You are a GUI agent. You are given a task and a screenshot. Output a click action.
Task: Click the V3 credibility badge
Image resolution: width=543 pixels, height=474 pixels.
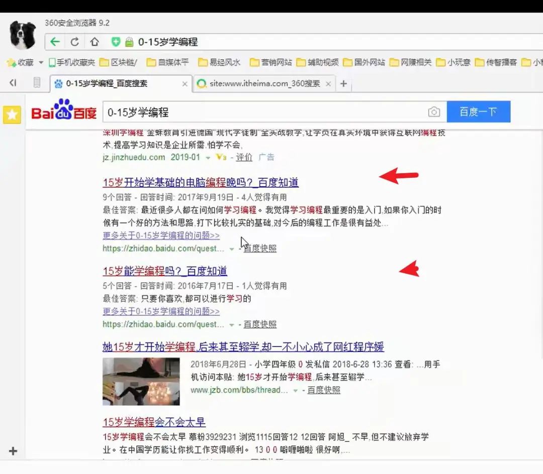point(221,157)
